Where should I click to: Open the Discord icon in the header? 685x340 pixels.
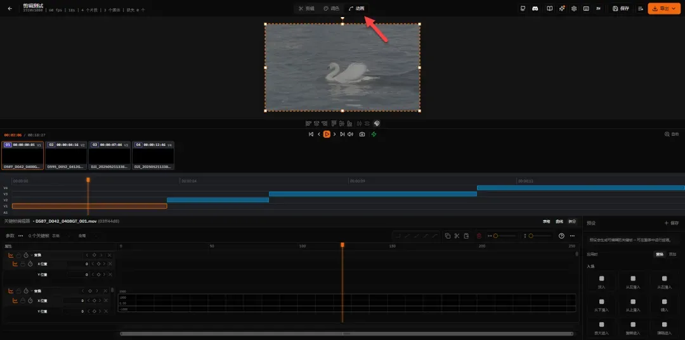coord(535,8)
